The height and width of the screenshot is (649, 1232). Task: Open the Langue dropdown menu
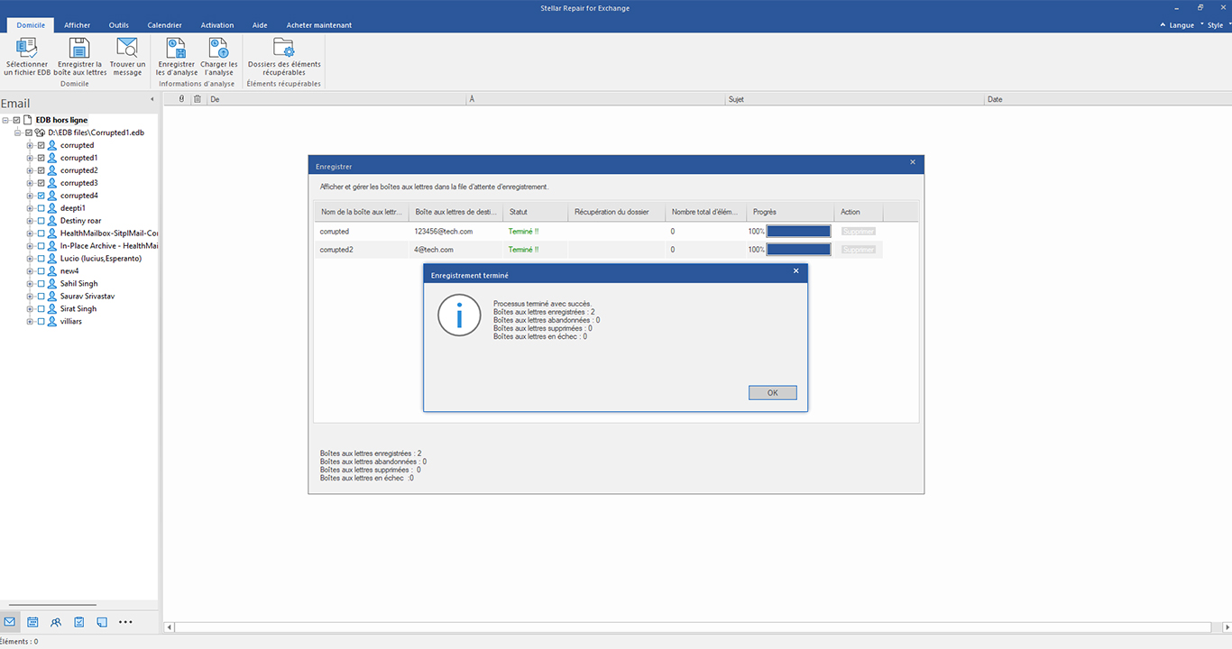[x=1179, y=25]
